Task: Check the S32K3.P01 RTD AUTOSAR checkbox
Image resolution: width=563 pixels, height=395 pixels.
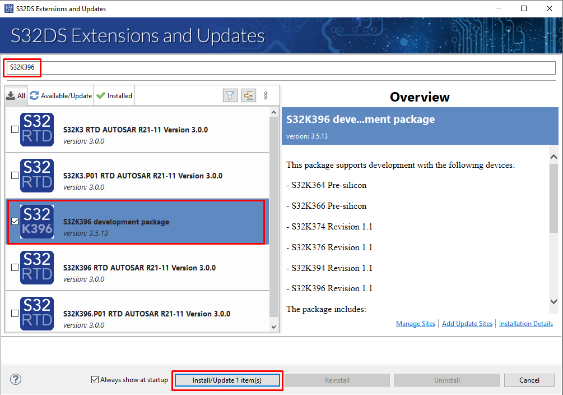Action: 15,175
